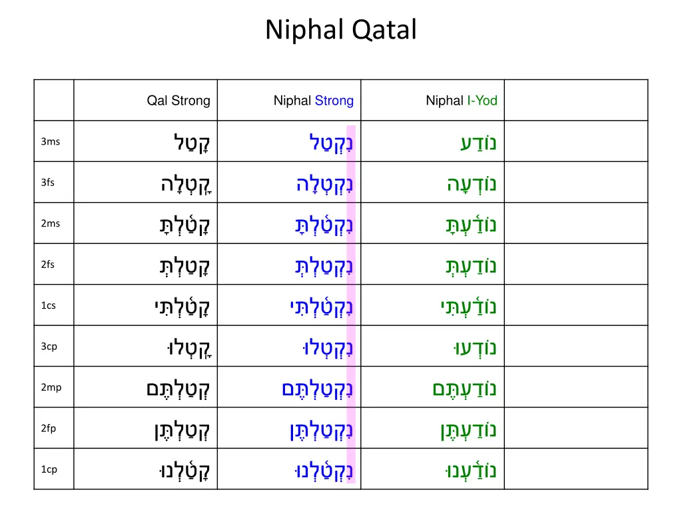Select the Niphal I-Yod column header
The image size is (682, 512).
[462, 101]
